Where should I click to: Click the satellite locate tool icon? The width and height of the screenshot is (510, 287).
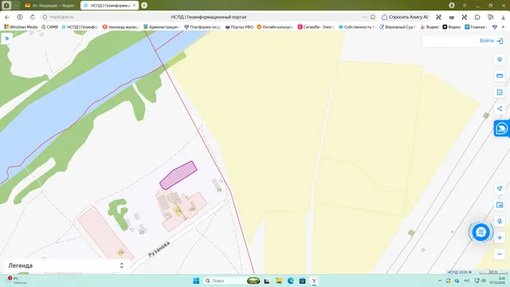500,222
